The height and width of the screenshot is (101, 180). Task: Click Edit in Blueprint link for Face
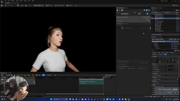[x=174, y=47]
